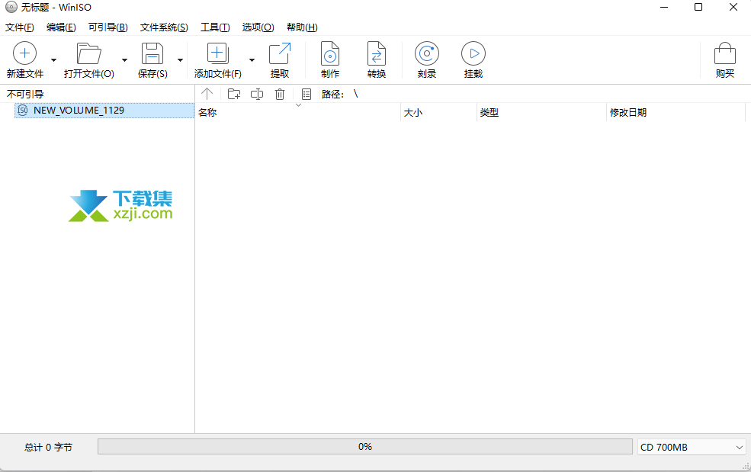Open the 帮助(H) menu

[302, 27]
